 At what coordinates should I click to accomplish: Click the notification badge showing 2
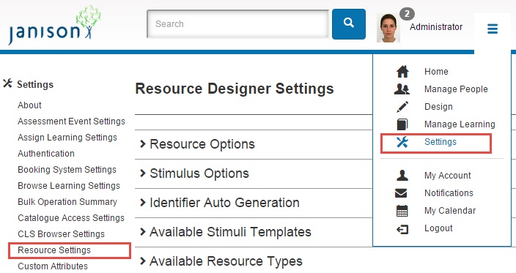(407, 14)
